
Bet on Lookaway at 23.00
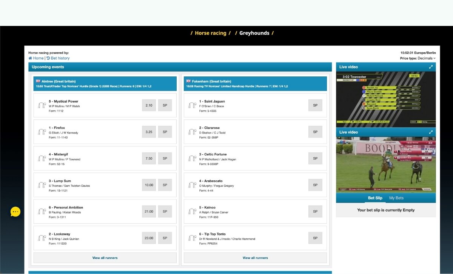149,238
